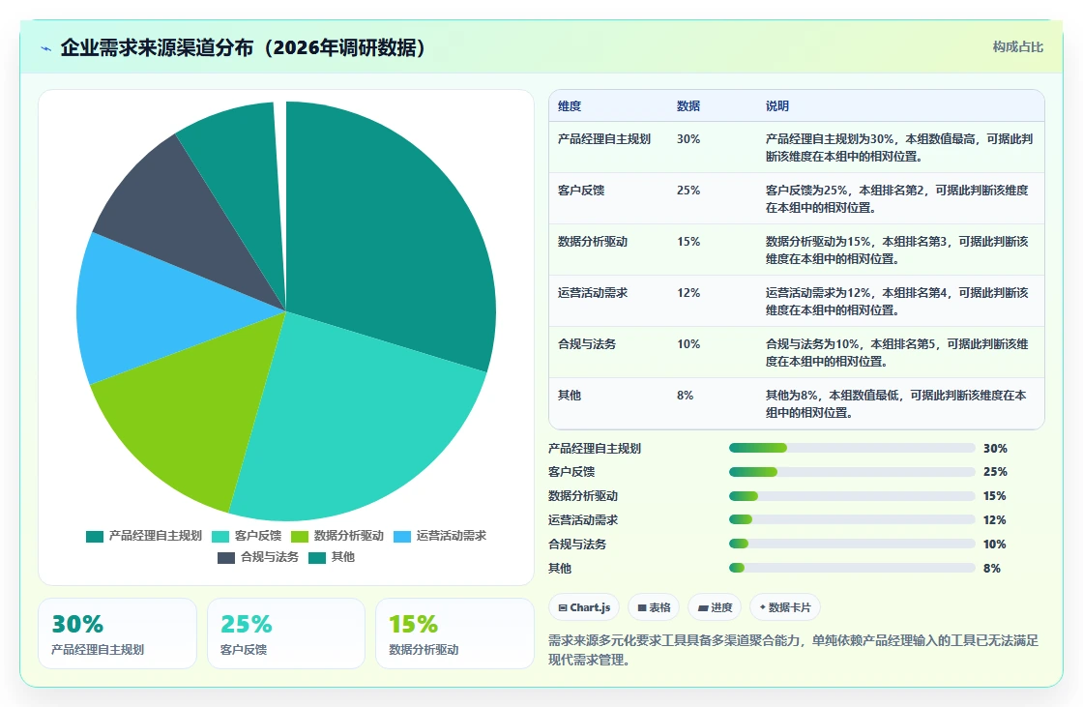Click the 数据分析驱动 table row label
The image size is (1083, 707).
[593, 241]
